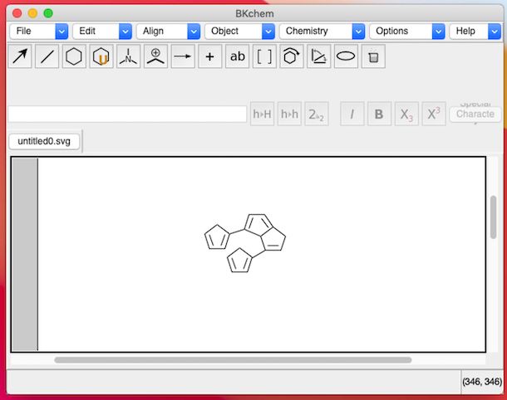Expand the Edit dropdown arrow
Image resolution: width=507 pixels, height=400 pixels.
click(x=126, y=32)
